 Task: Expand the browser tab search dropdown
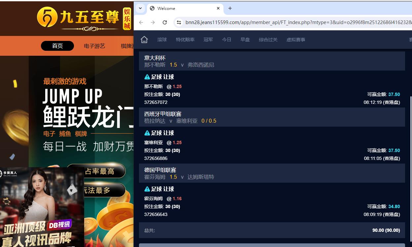140,8
